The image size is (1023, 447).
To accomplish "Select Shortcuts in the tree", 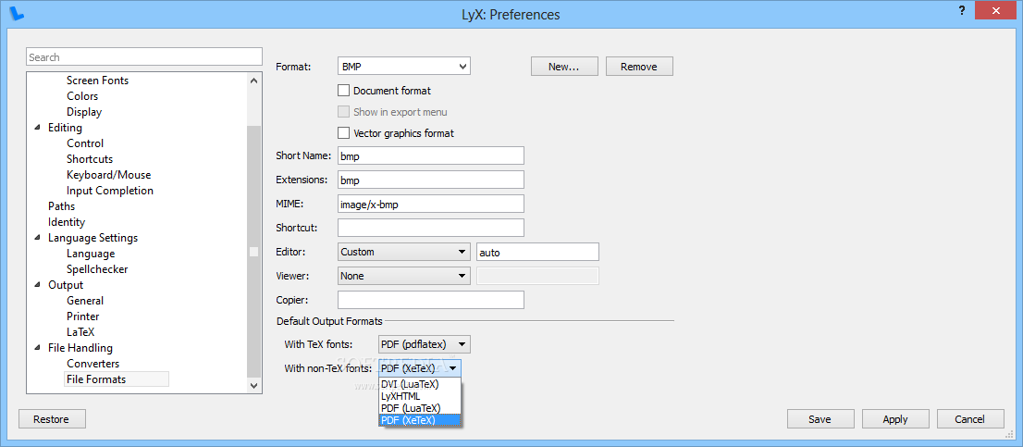I will (90, 159).
